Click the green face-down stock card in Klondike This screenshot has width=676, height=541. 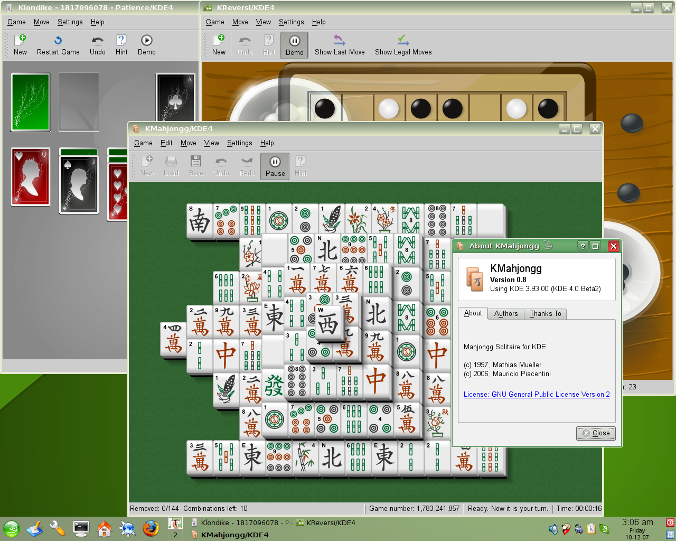click(30, 102)
